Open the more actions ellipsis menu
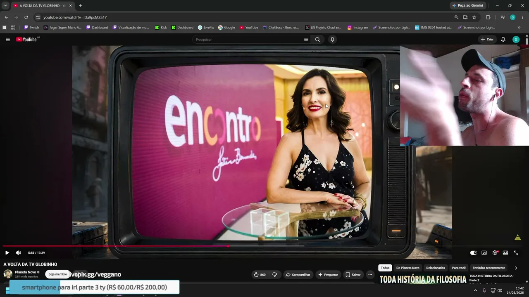 pos(370,275)
